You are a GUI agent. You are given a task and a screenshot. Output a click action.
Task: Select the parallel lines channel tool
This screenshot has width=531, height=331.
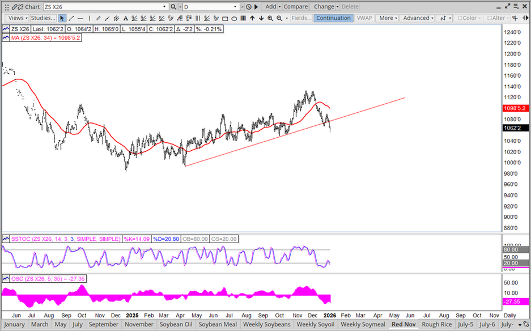point(98,18)
